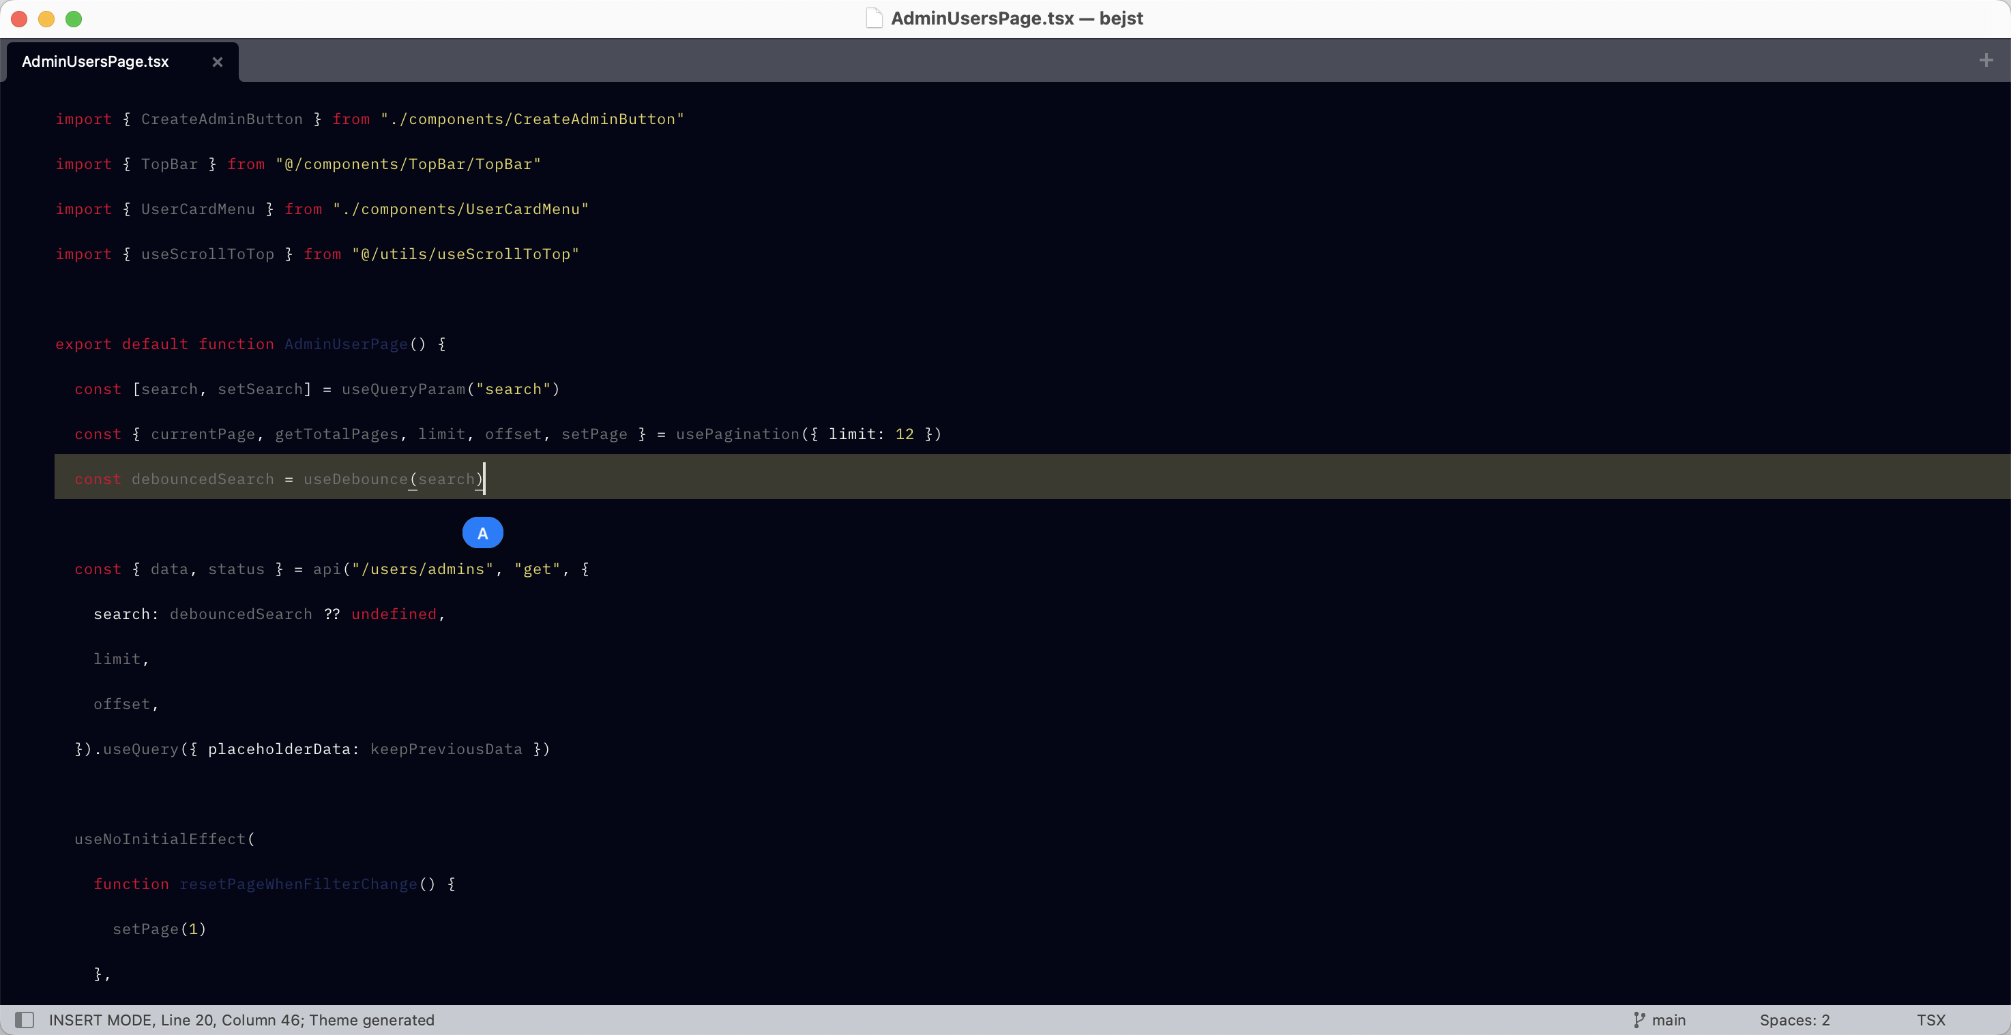Image resolution: width=2011 pixels, height=1035 pixels.
Task: Click the INSERT MODE status text
Action: 102,1019
